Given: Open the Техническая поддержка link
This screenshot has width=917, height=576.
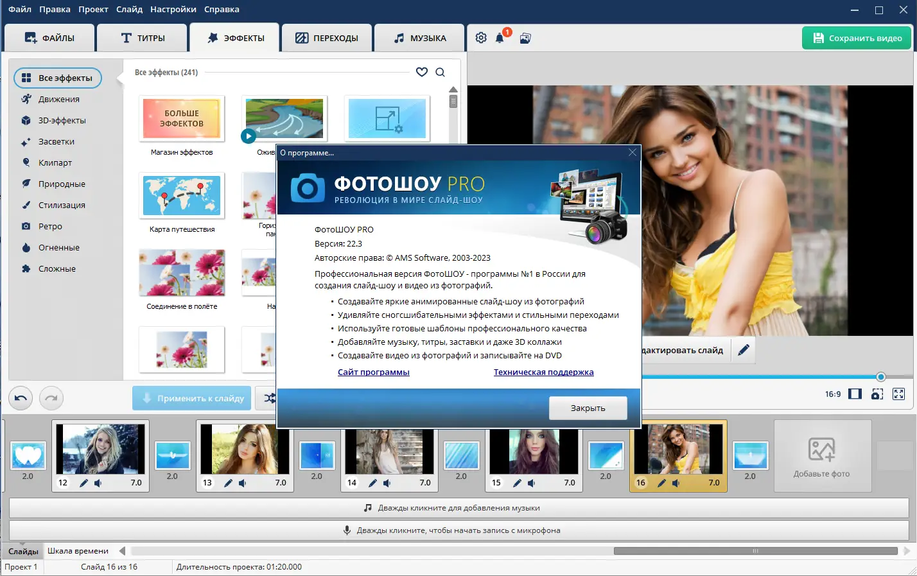Looking at the screenshot, I should [543, 372].
